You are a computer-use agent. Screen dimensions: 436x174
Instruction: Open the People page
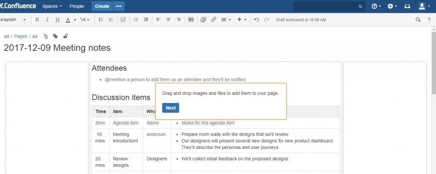tap(77, 6)
